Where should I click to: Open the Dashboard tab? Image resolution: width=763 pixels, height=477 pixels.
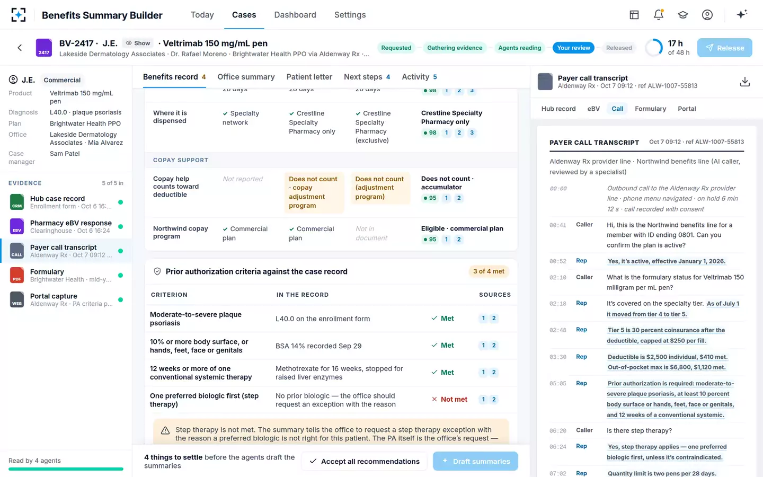pos(295,15)
